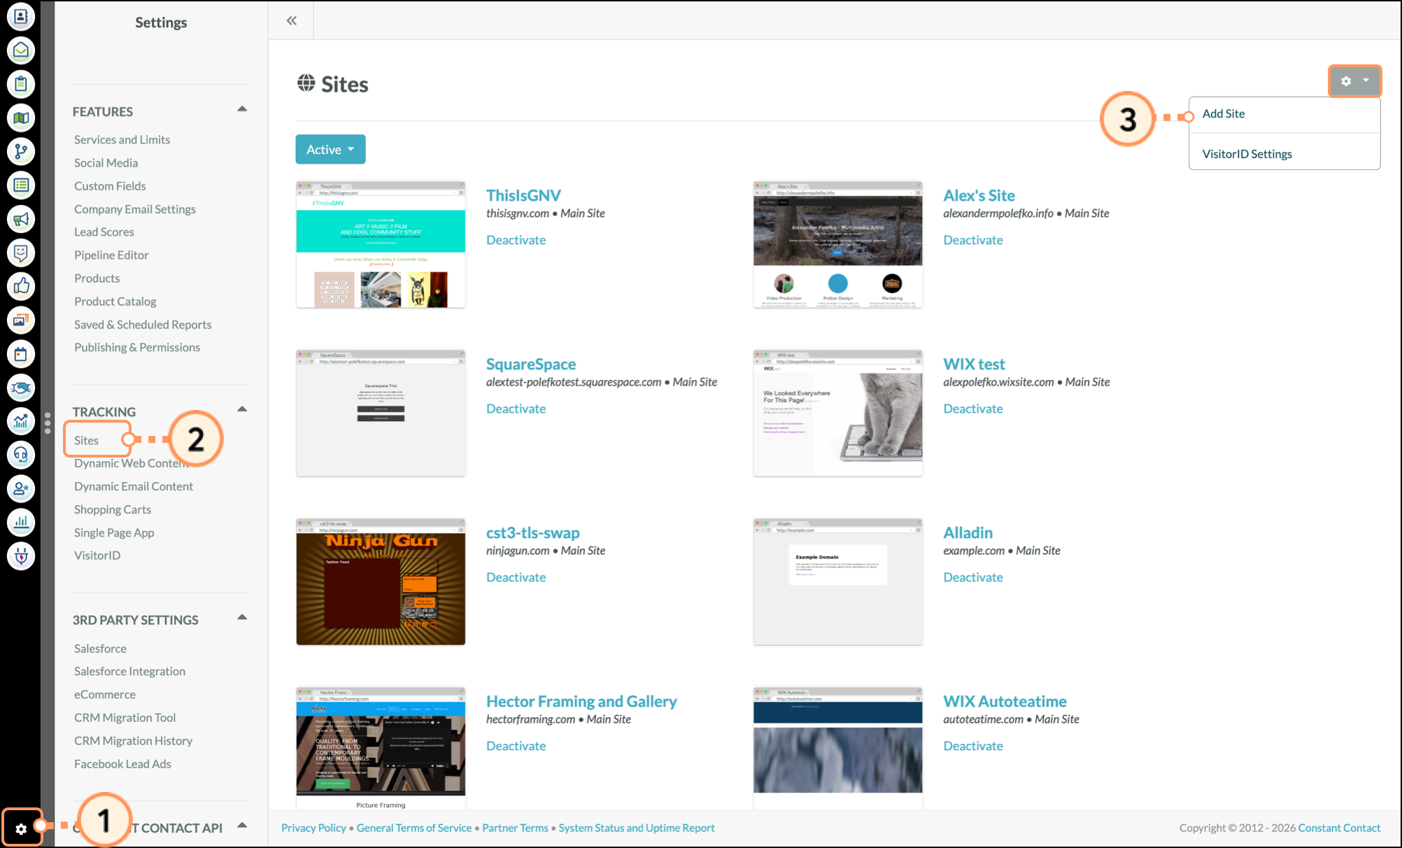Deactivate the WIX Autoteatime site

[972, 745]
